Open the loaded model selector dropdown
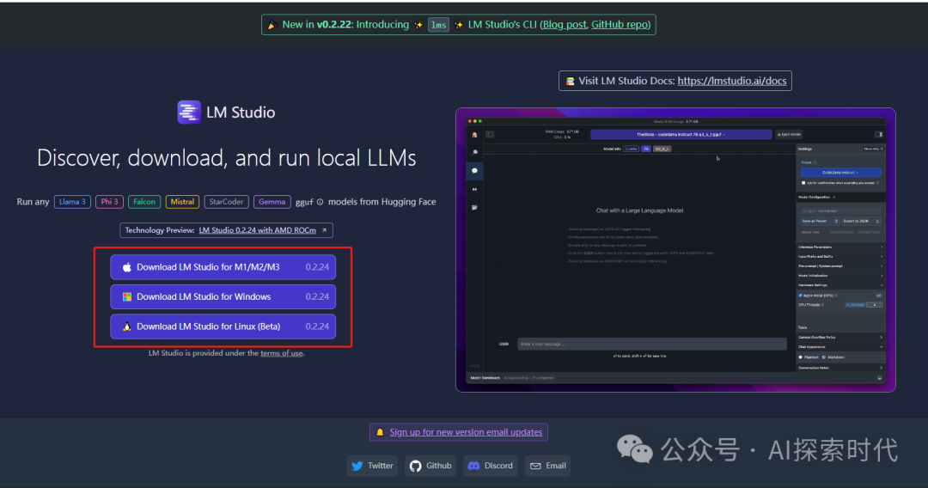This screenshot has width=928, height=488. point(681,135)
